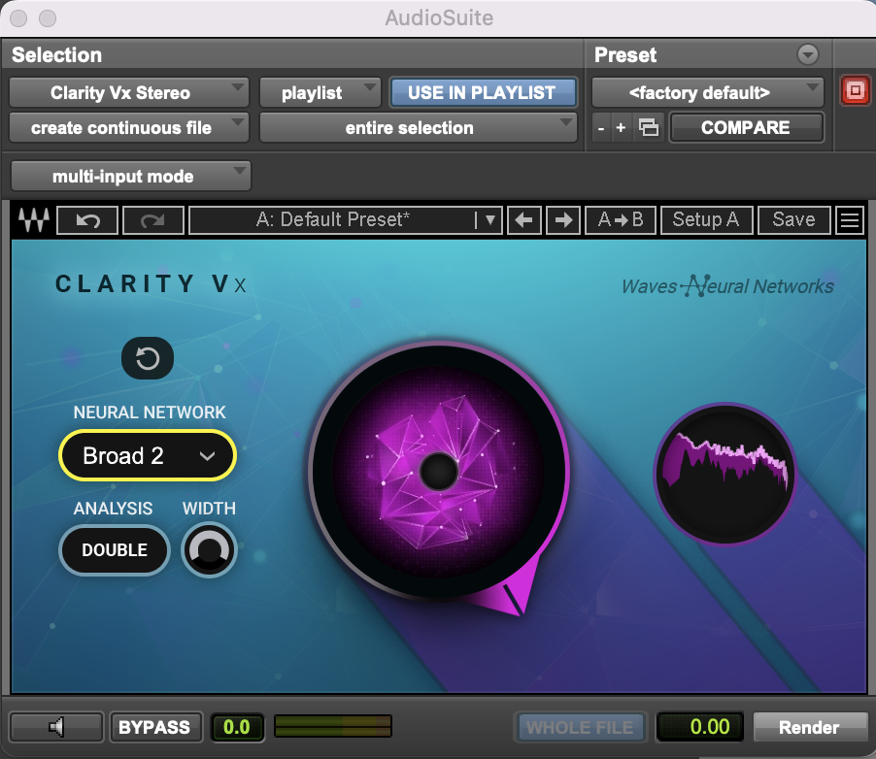This screenshot has height=759, width=876.
Task: Open the Waves hamburger menu
Action: pyautogui.click(x=850, y=220)
